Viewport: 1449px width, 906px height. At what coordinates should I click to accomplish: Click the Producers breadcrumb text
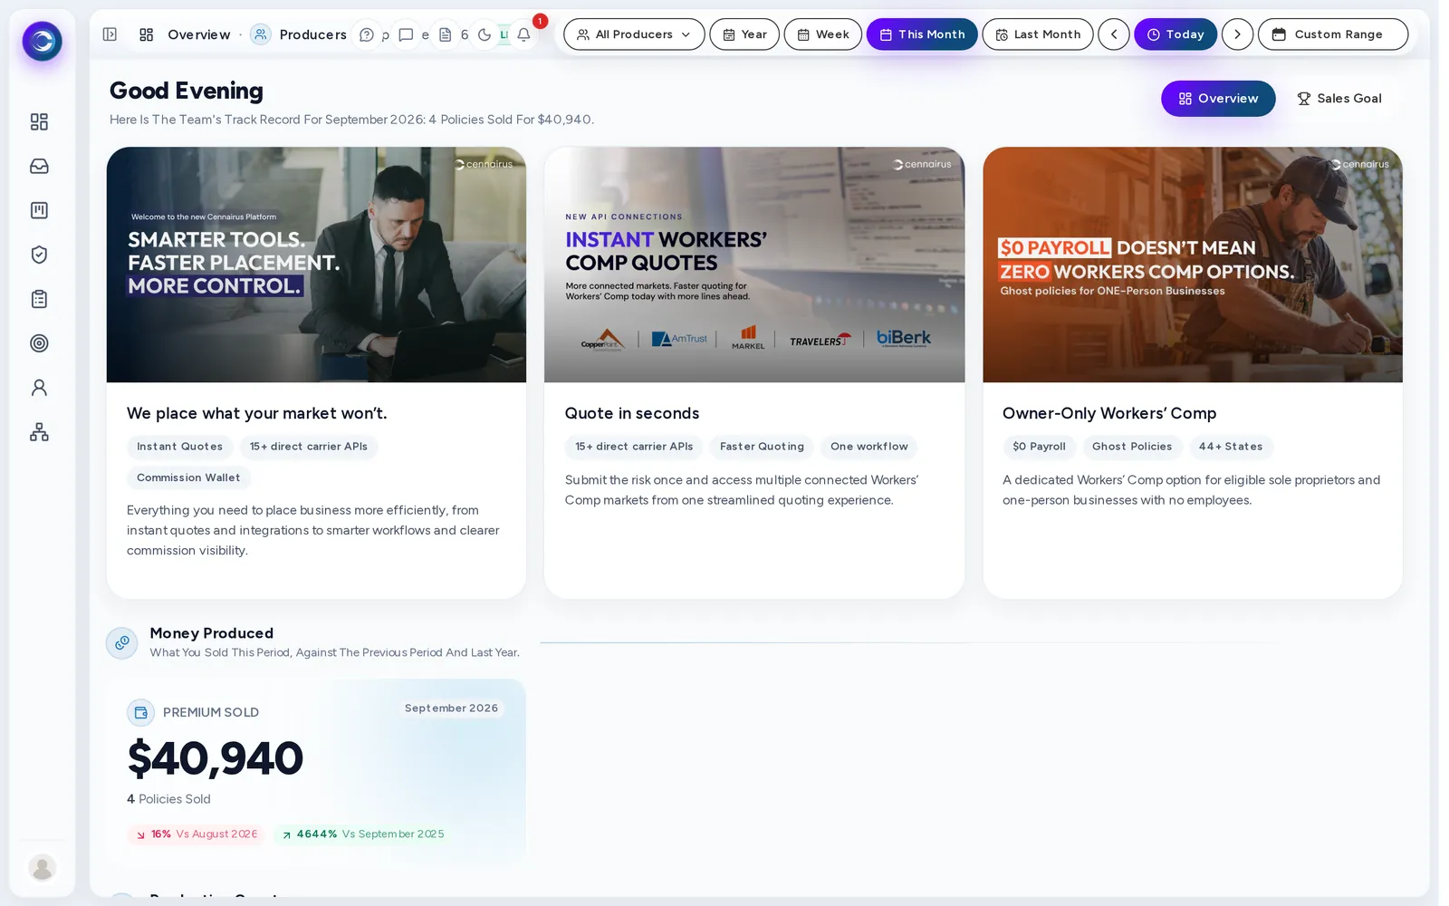pos(312,34)
